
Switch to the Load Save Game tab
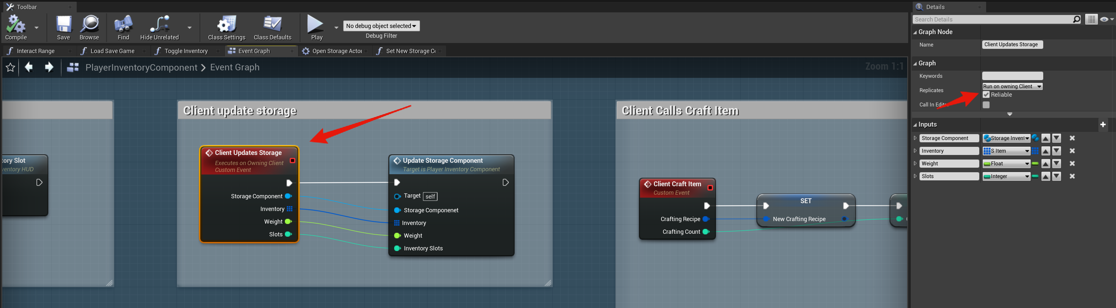click(112, 51)
